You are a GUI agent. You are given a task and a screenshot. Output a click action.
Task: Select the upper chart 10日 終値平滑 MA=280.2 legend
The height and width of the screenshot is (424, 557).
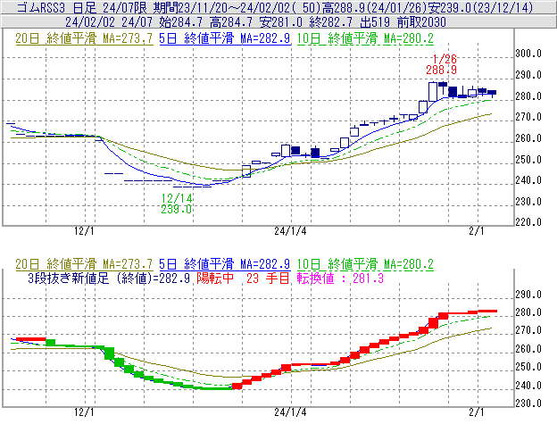coord(365,38)
